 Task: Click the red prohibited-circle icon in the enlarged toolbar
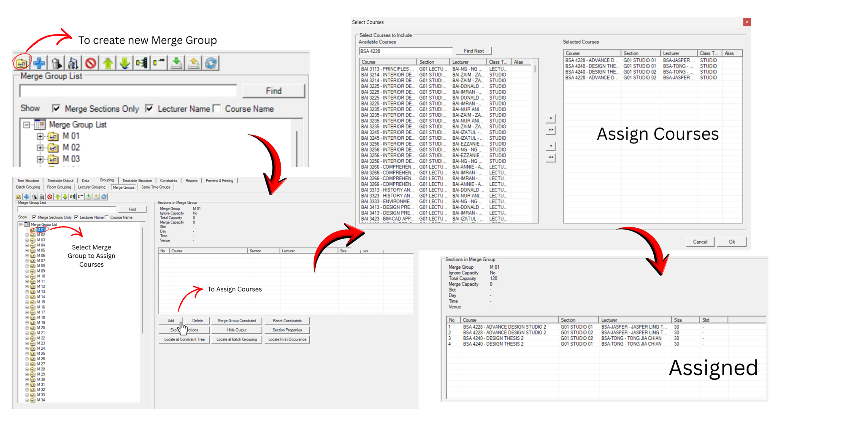(91, 63)
